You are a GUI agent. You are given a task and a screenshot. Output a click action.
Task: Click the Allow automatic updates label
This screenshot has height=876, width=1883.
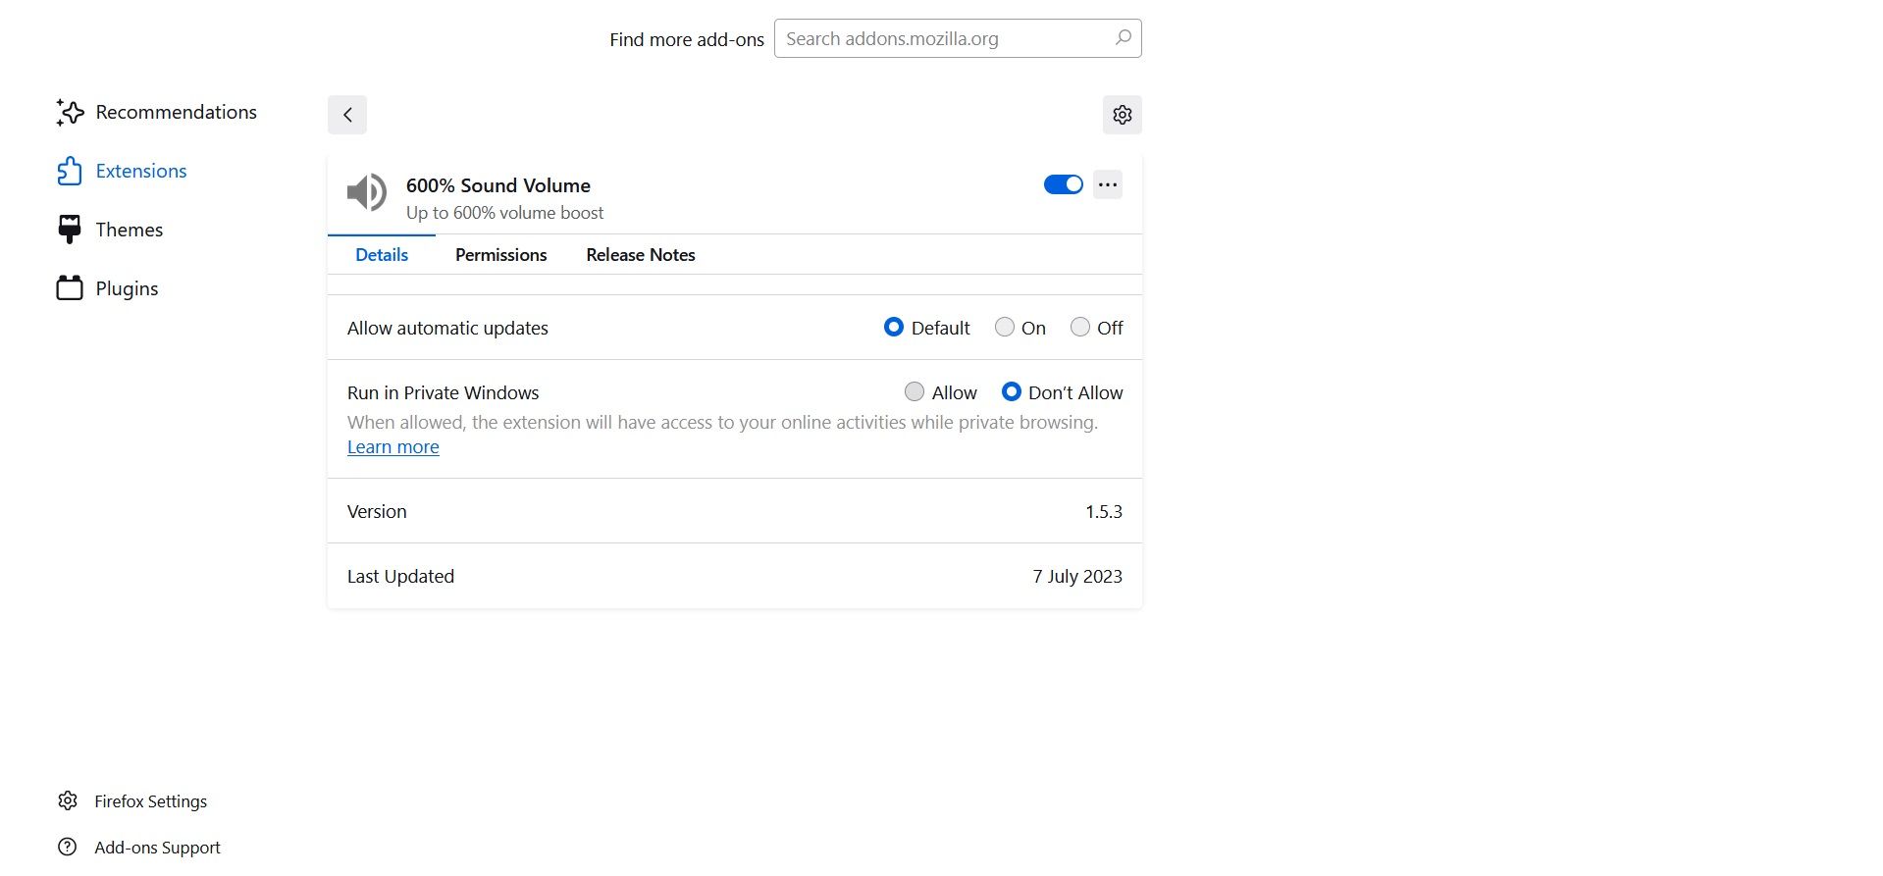click(x=447, y=328)
